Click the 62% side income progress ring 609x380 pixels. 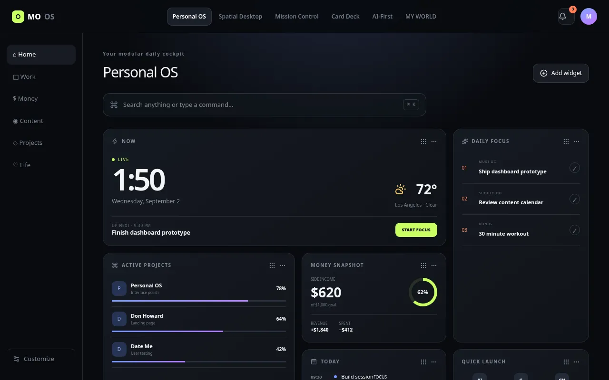[423, 292]
